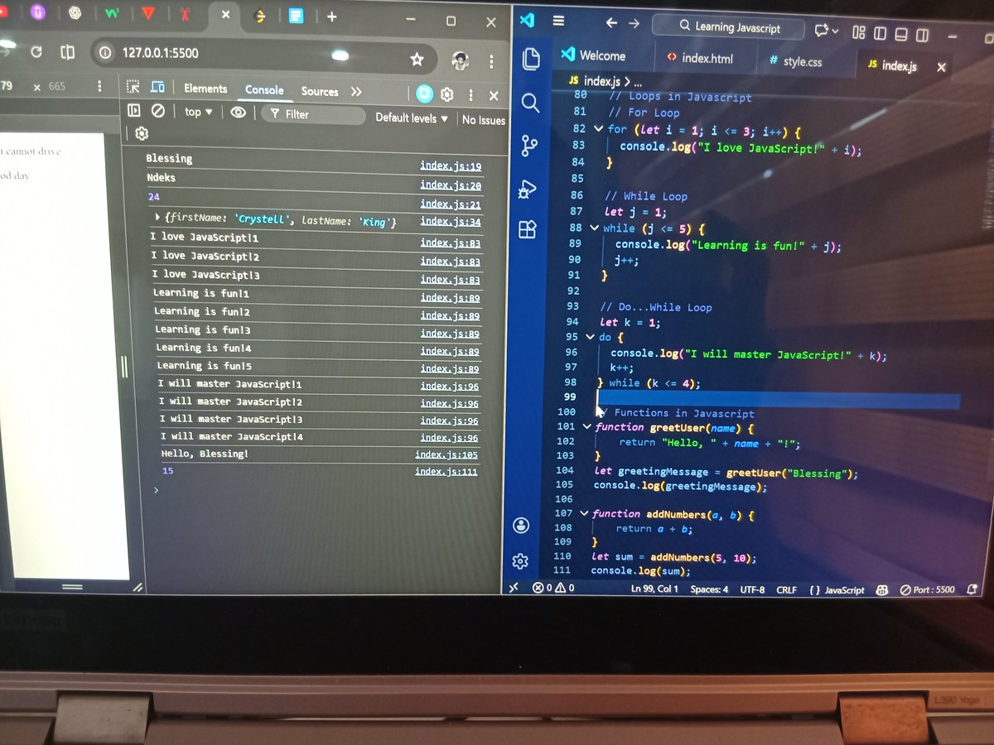This screenshot has height=745, width=994.
Task: Bookmark this page with star icon
Action: pyautogui.click(x=417, y=60)
